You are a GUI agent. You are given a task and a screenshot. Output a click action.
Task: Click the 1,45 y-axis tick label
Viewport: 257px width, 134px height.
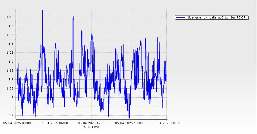pos(10,17)
